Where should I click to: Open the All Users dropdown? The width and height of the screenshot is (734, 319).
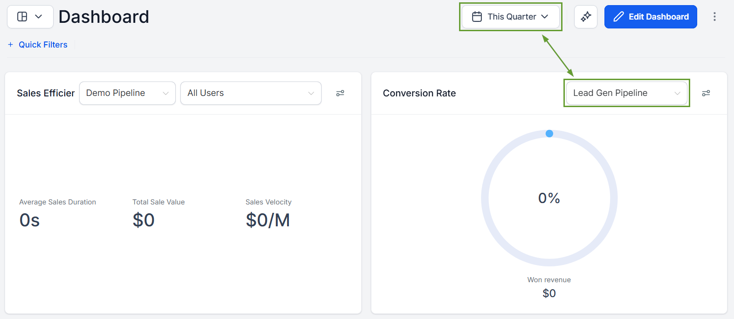coord(251,93)
